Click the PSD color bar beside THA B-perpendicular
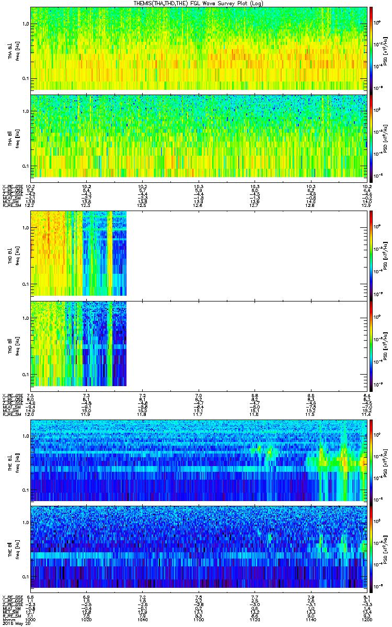 pos(371,48)
